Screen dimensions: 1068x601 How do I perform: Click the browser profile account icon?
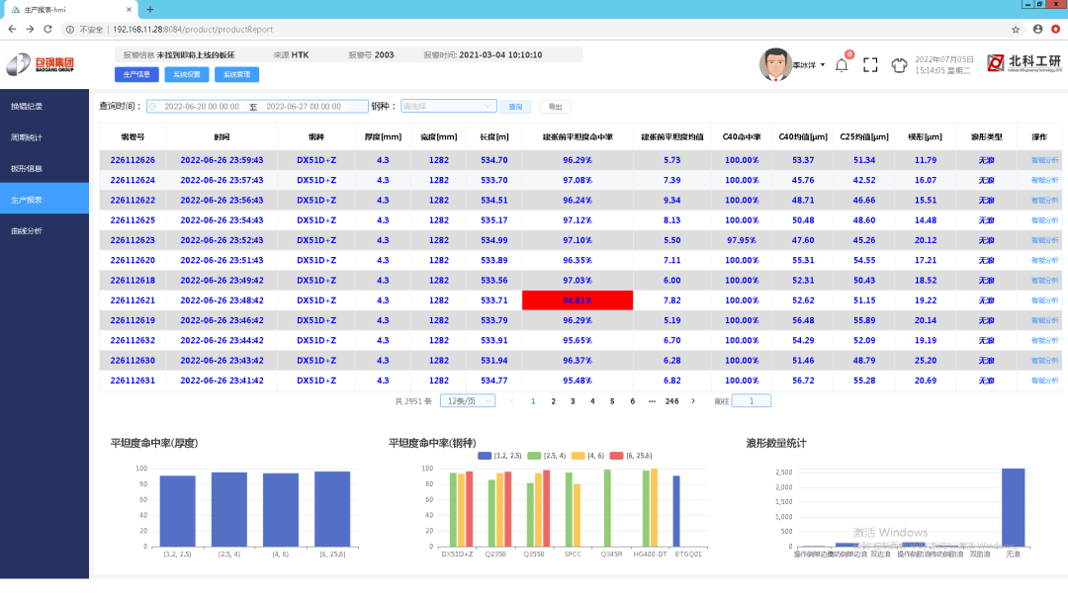click(1038, 29)
